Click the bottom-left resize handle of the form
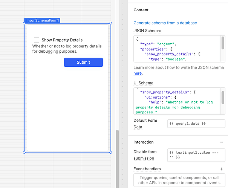Screen dimensions: 228x188 coord(25,152)
